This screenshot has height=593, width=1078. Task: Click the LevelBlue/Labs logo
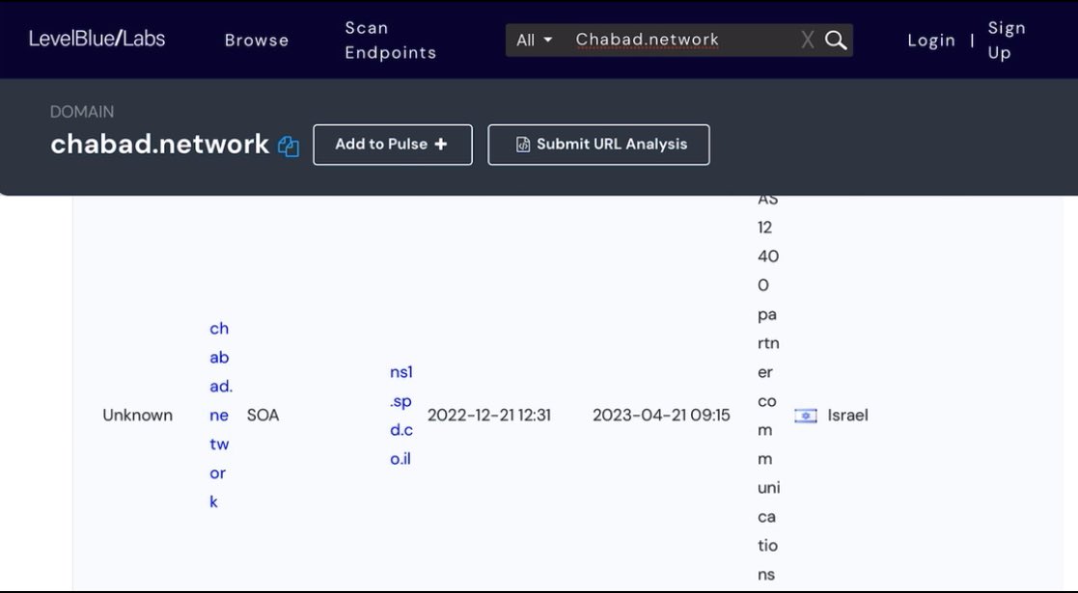(x=97, y=39)
